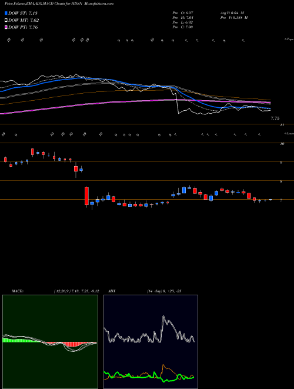Image resolution: width=294 pixels, height=389 pixels.
Task: Click the '<Tops' marker label
Action: click(x=289, y=39)
